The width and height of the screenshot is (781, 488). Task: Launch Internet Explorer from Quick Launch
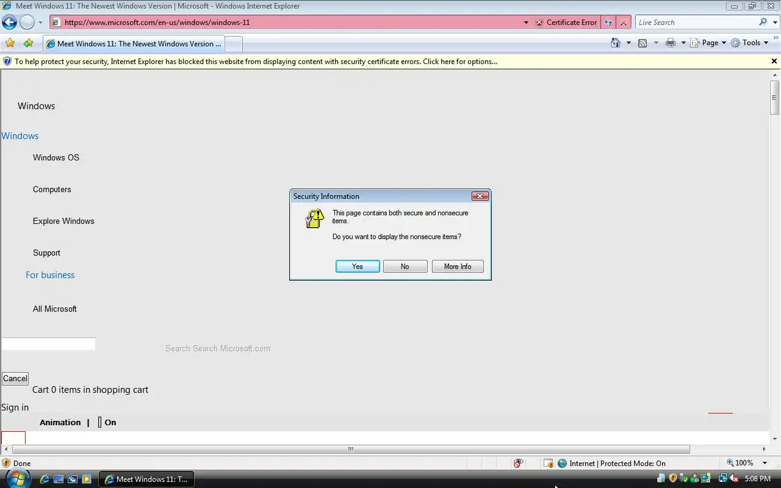(45, 479)
